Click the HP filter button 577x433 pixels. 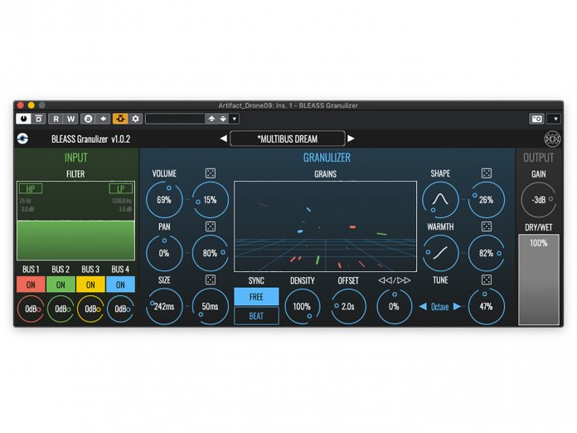coord(31,188)
